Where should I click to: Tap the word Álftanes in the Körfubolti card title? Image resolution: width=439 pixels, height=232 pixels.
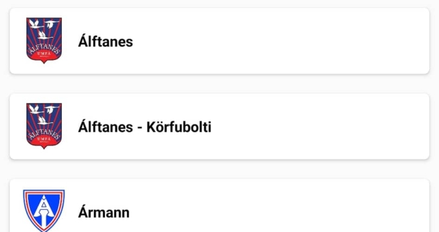pos(106,127)
